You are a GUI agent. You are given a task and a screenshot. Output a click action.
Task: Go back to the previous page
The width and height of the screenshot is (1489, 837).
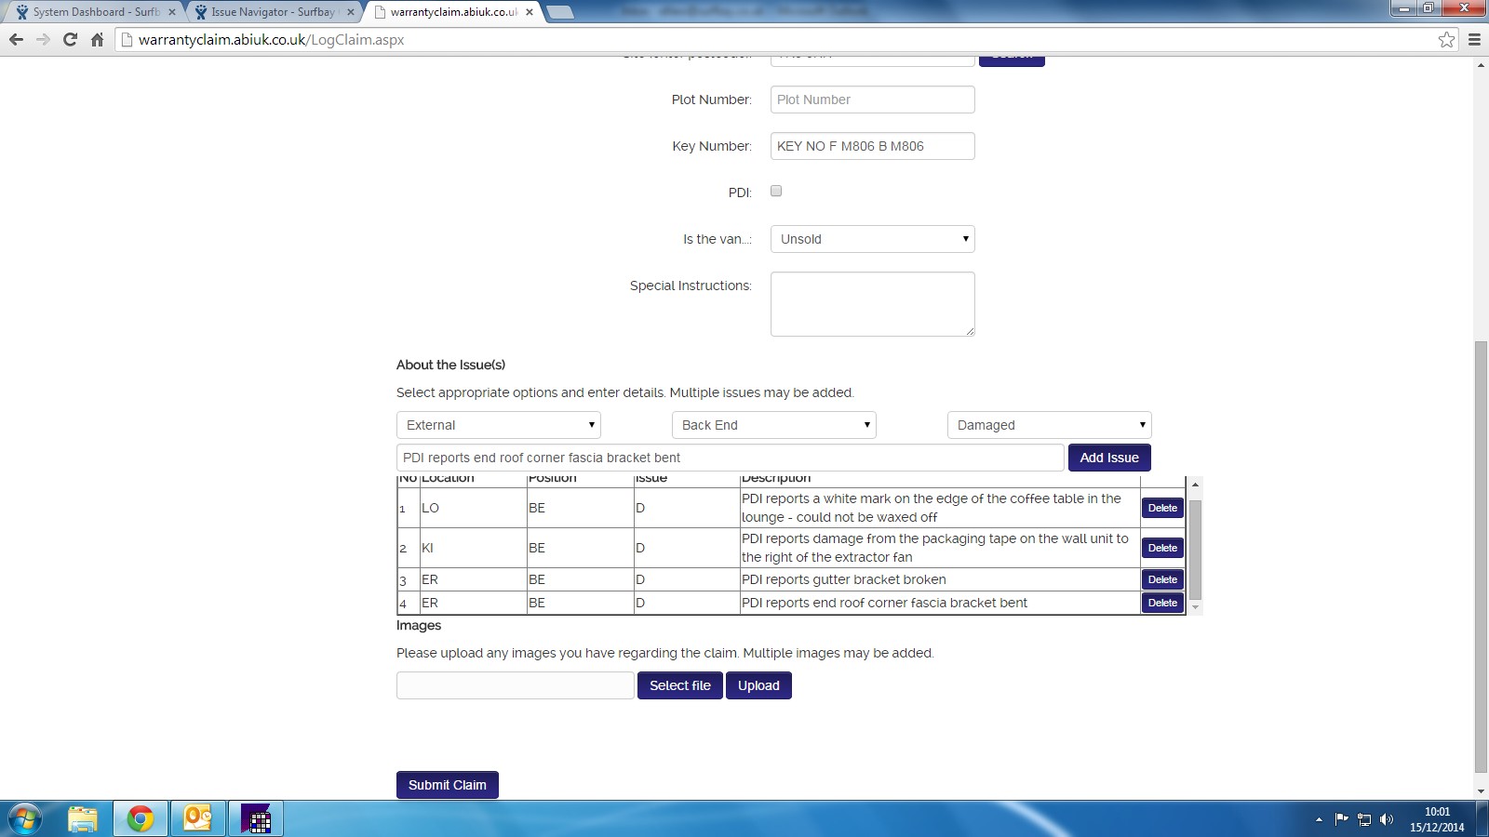click(16, 40)
